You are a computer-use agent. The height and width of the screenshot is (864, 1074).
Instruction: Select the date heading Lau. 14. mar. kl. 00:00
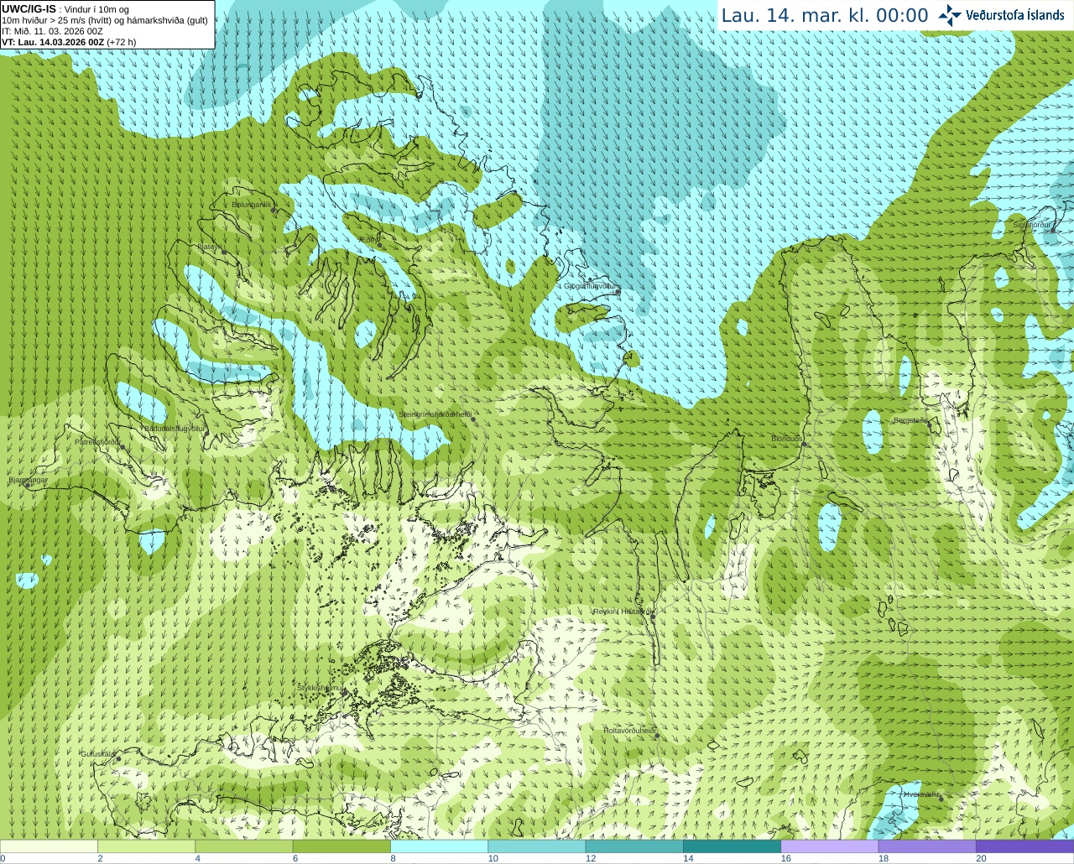click(x=825, y=16)
